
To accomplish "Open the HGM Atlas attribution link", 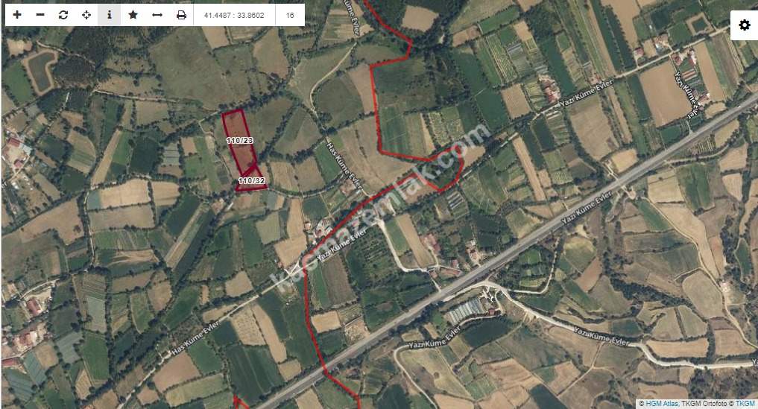I will pos(662,403).
